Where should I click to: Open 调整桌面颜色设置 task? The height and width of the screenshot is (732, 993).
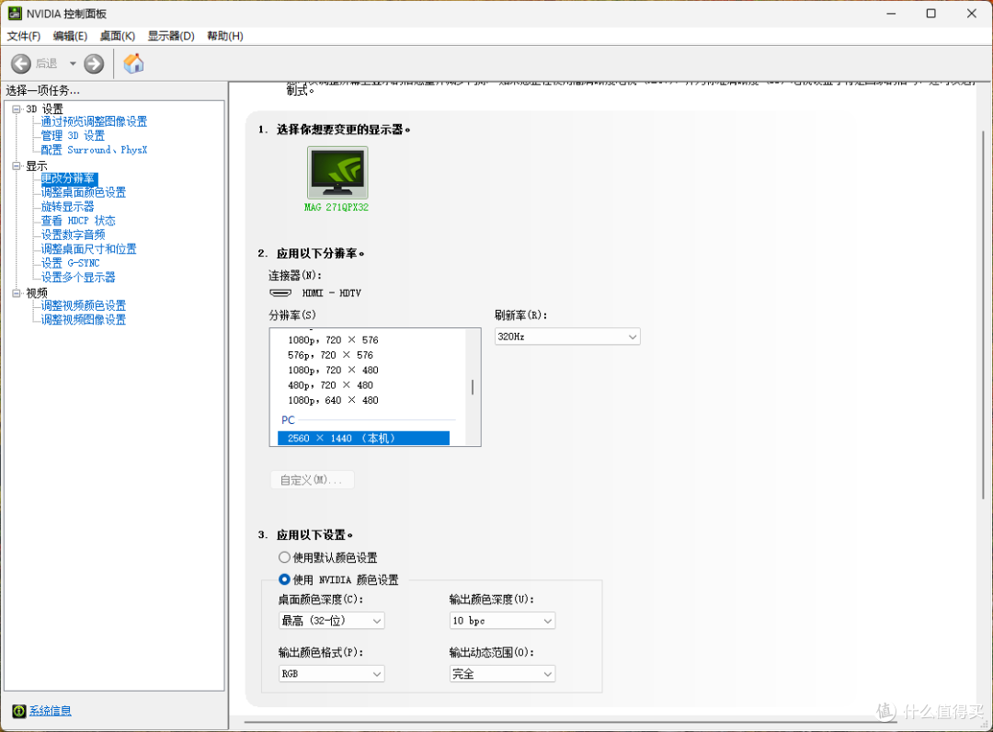pyautogui.click(x=84, y=192)
